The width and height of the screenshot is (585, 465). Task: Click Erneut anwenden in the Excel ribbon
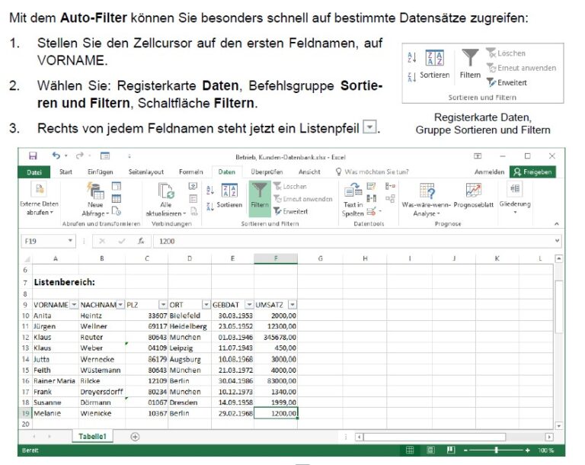[303, 199]
